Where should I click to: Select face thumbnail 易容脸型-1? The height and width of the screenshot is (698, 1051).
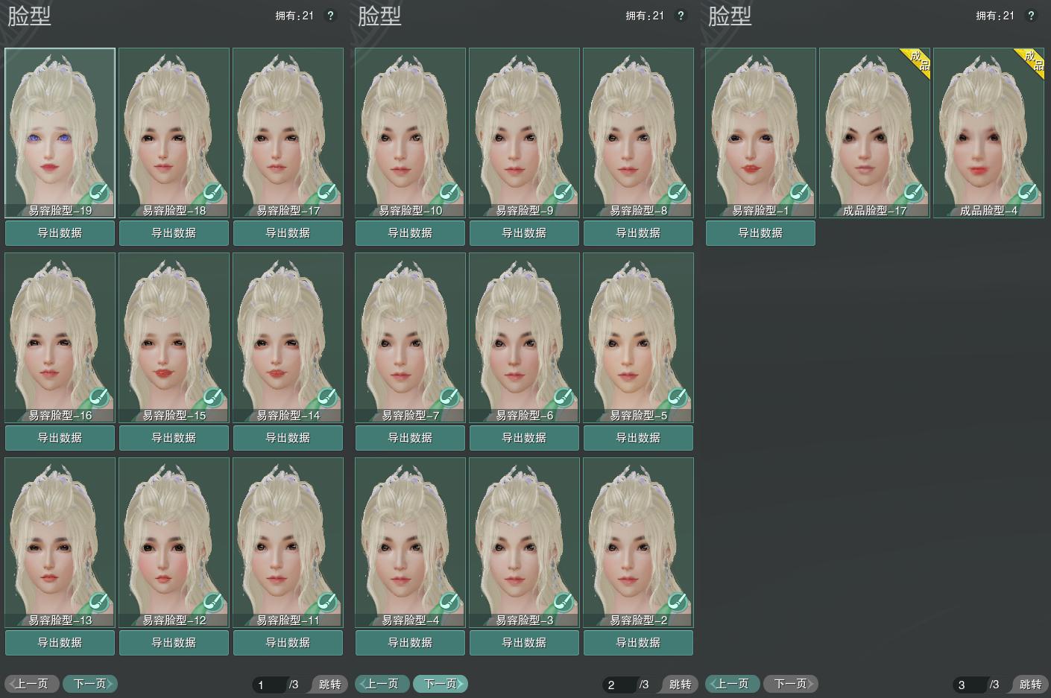761,133
